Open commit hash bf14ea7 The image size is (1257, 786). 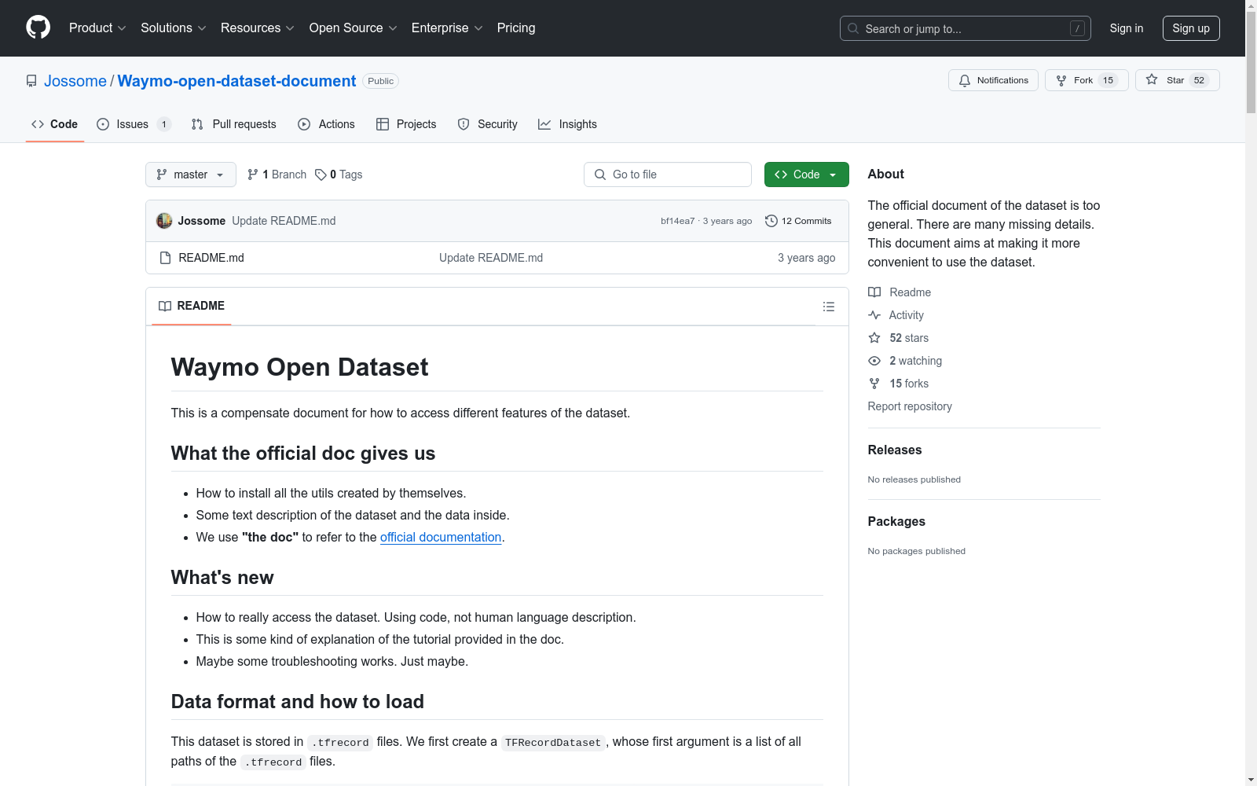click(x=677, y=221)
